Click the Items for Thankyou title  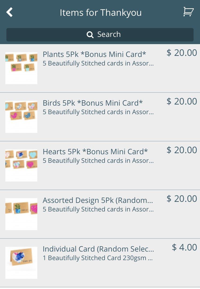pos(101,12)
